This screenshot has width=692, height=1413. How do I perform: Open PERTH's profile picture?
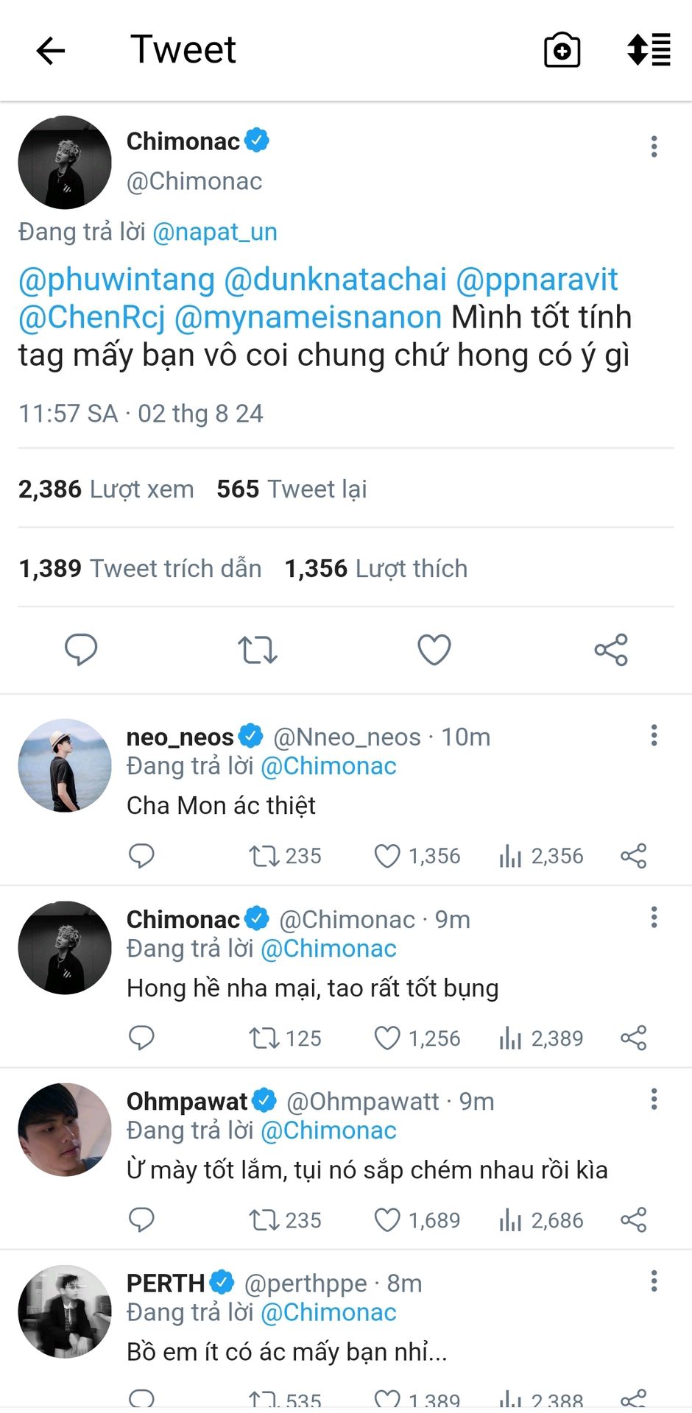tap(65, 1311)
